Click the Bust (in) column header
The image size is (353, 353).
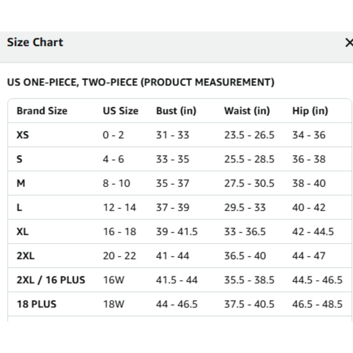click(x=176, y=111)
